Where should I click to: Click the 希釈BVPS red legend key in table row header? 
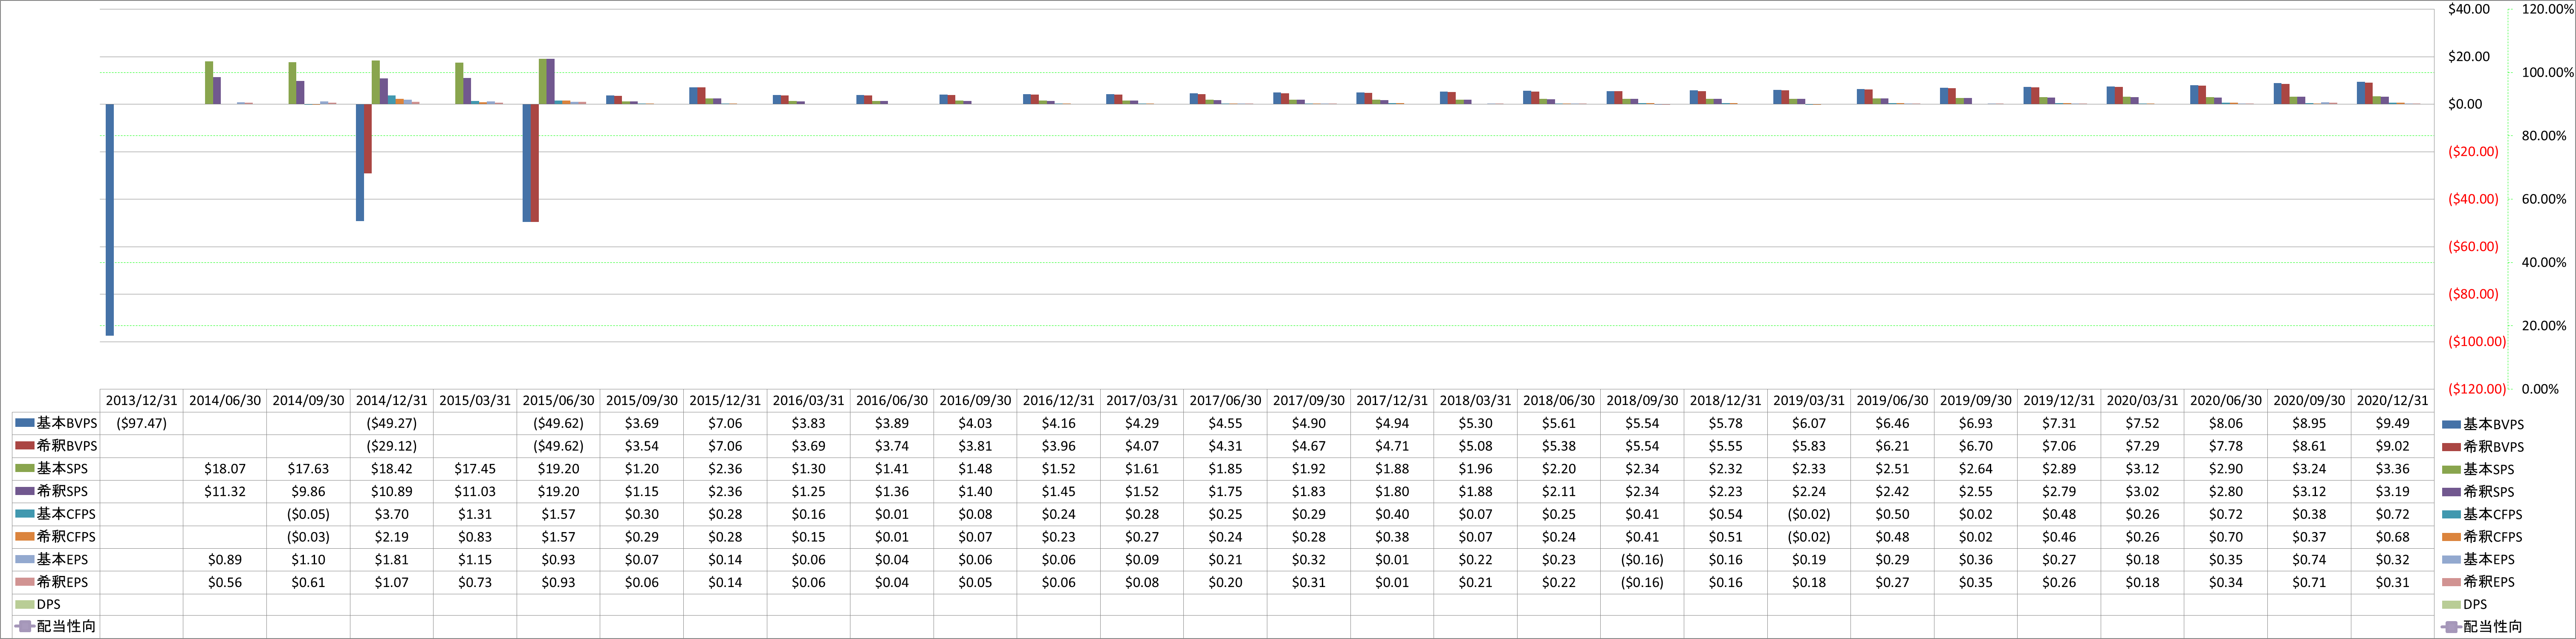pos(25,446)
